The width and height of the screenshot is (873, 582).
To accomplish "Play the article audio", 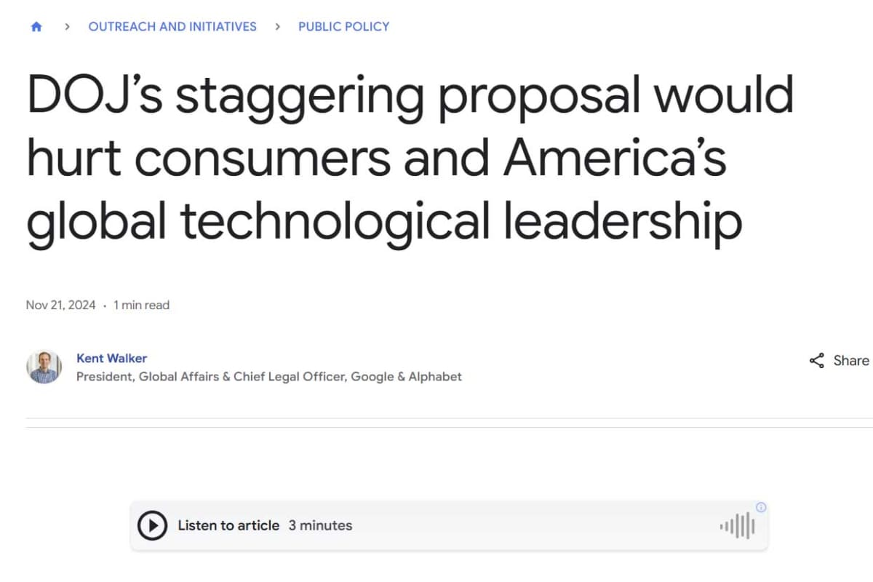I will coord(152,525).
